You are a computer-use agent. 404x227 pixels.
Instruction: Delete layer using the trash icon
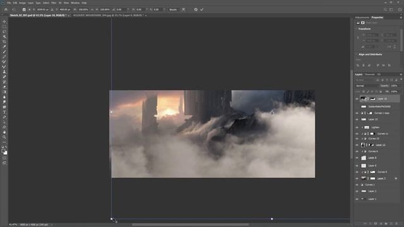pos(396,224)
